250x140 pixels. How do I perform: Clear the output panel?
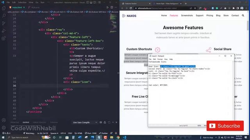coord(101,122)
